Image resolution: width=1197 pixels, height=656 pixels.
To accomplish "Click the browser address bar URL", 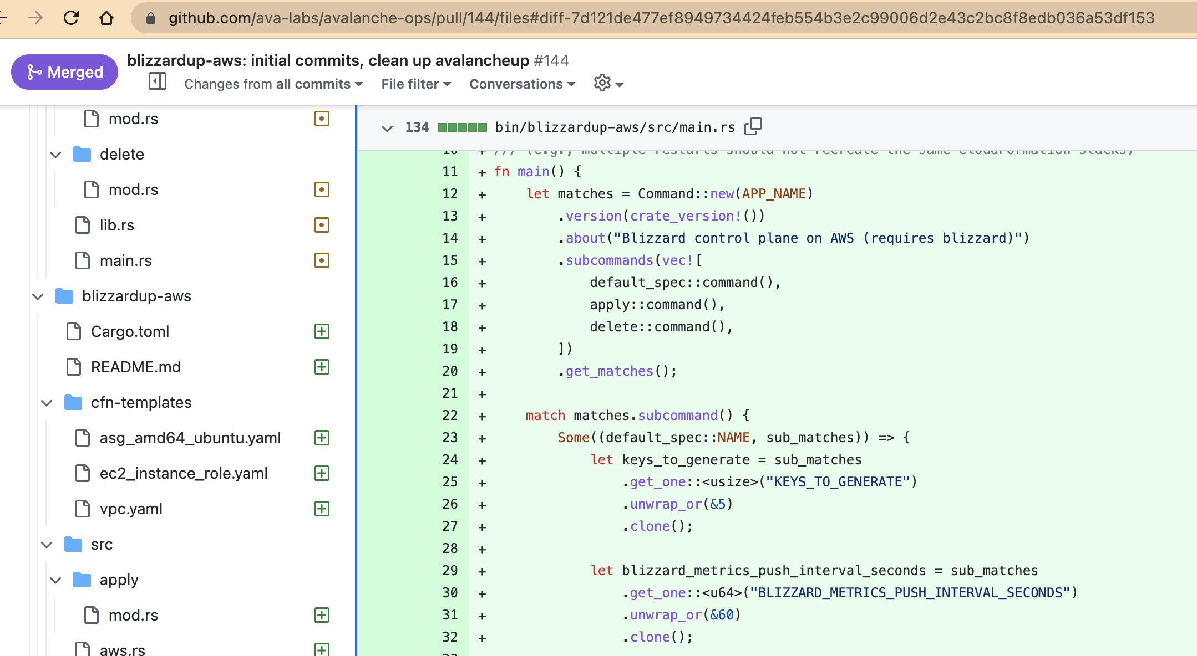I will (660, 18).
